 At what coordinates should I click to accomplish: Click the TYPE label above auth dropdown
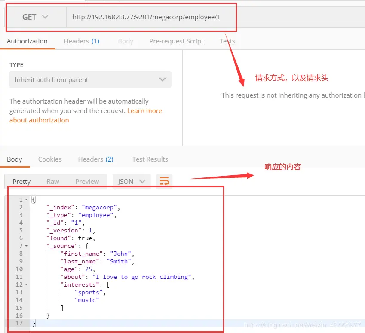coord(16,65)
